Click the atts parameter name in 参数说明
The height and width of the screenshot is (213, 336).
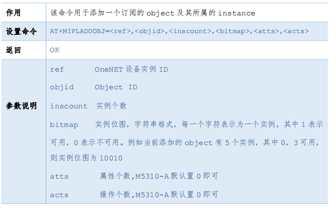(59, 177)
